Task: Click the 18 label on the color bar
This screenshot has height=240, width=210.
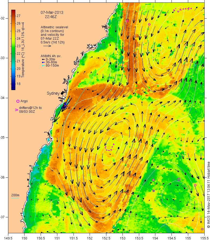Action: click(19, 84)
